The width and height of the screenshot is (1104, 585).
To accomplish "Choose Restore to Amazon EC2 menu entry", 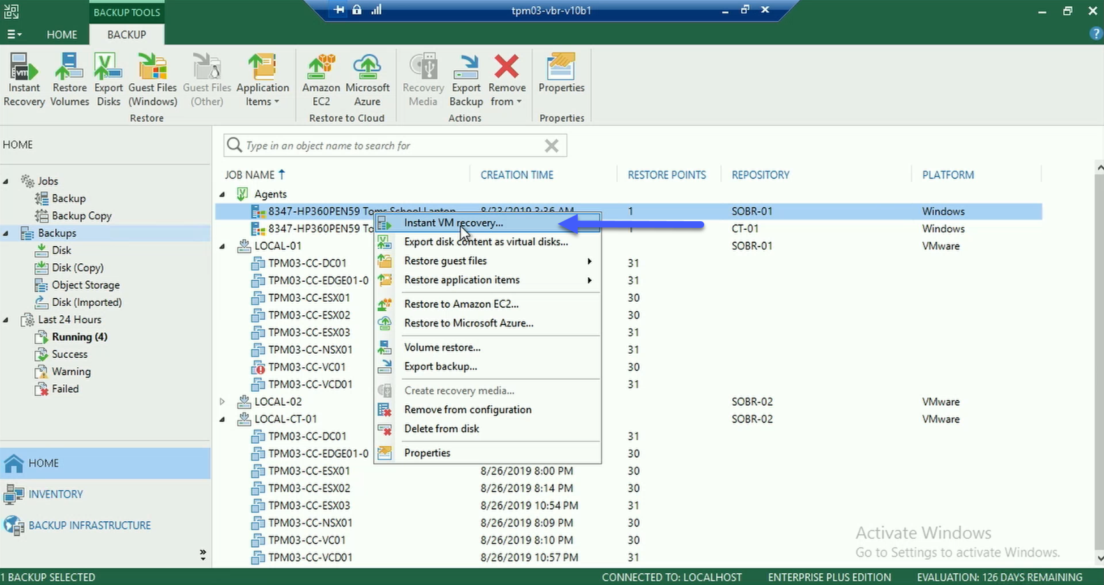I will (x=487, y=304).
